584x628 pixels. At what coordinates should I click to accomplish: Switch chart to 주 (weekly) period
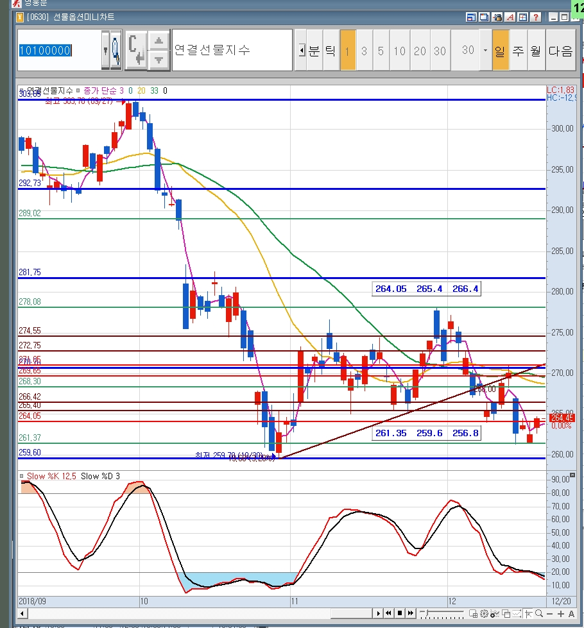518,50
